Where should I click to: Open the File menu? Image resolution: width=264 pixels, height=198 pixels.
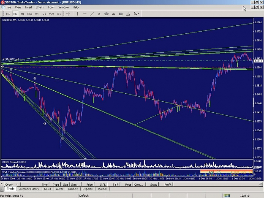point(9,7)
